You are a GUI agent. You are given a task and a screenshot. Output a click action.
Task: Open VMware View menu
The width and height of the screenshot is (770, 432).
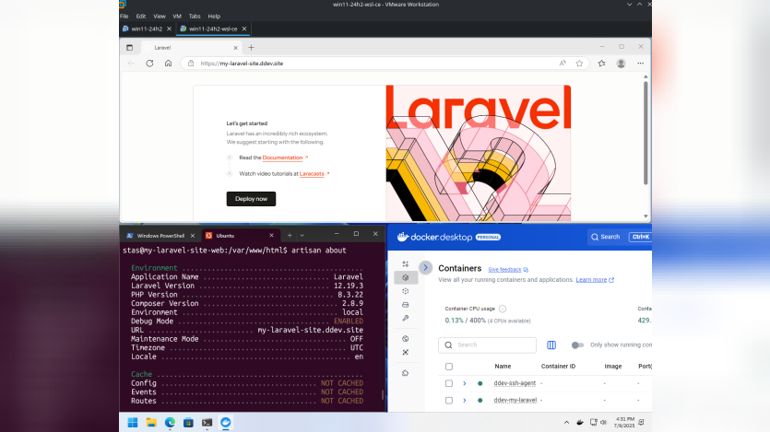160,17
